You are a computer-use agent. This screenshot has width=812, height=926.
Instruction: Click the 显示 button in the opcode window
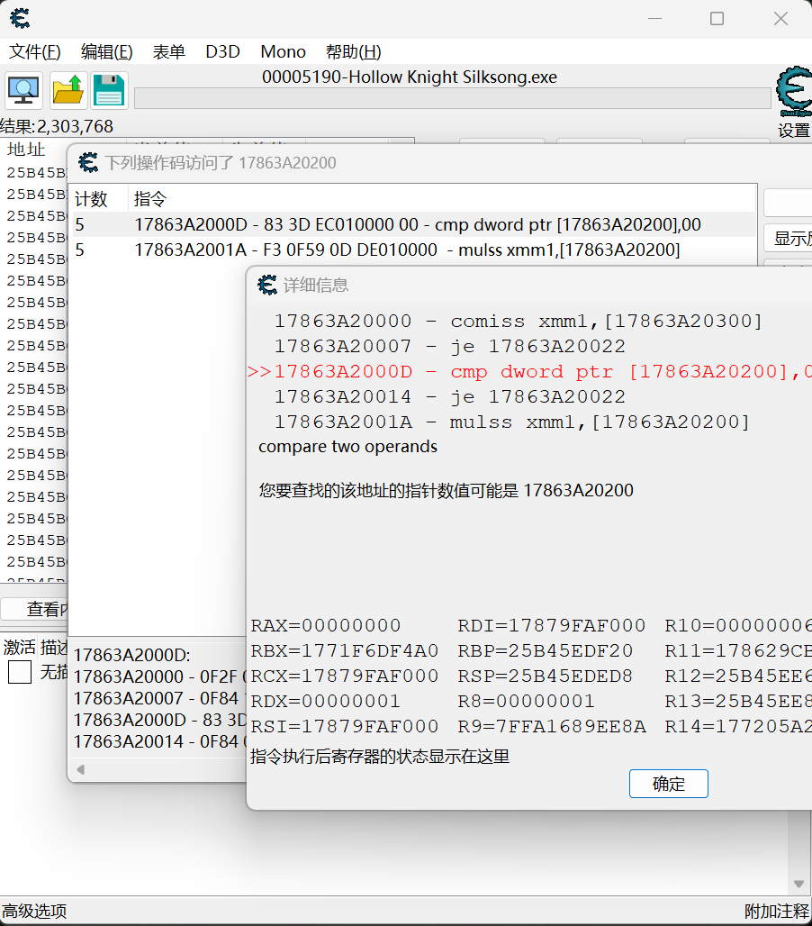click(788, 239)
